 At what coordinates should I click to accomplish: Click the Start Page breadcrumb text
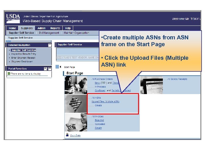tap(69, 67)
